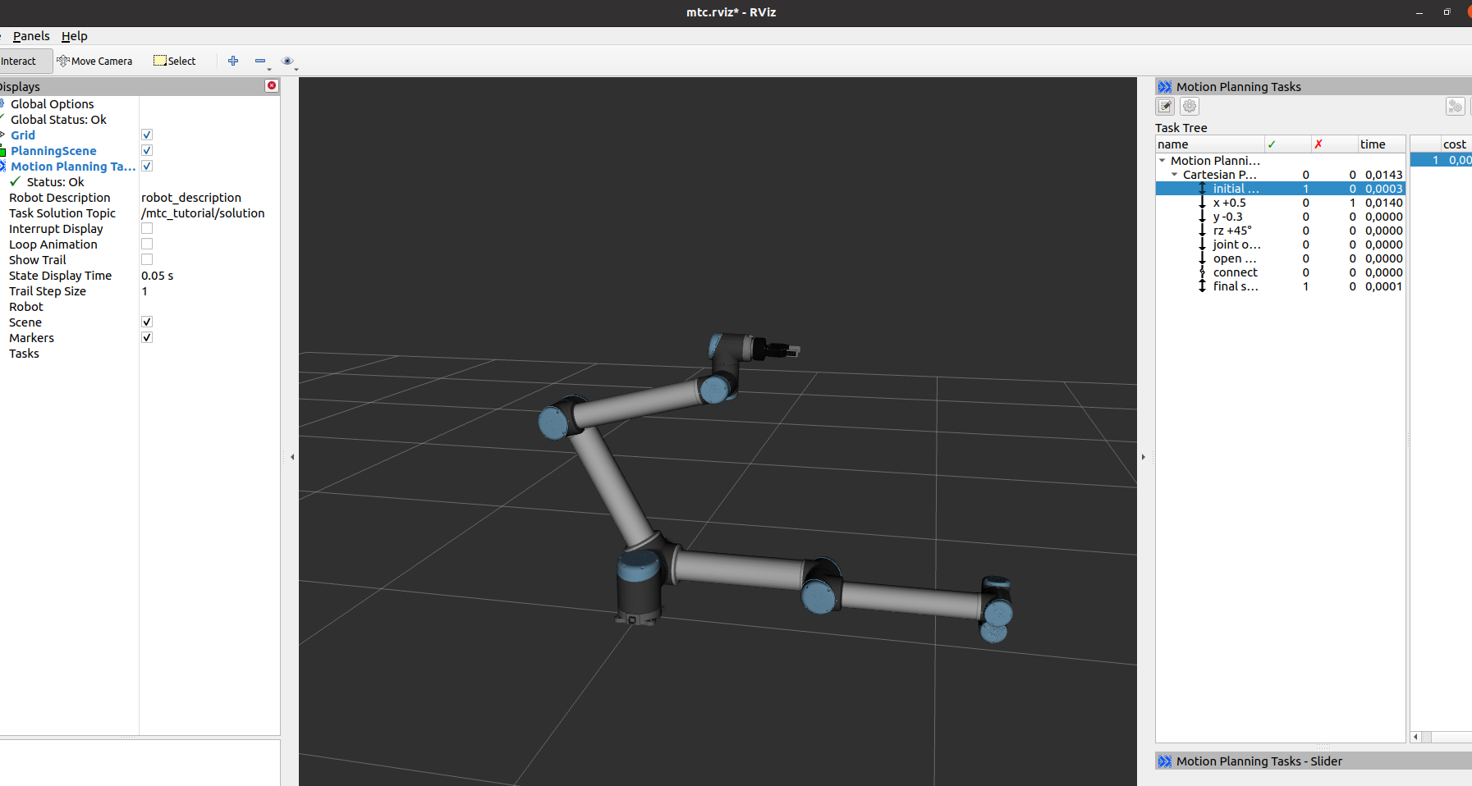This screenshot has width=1472, height=786.
Task: Click the blue plus add-tool icon
Action: [233, 61]
